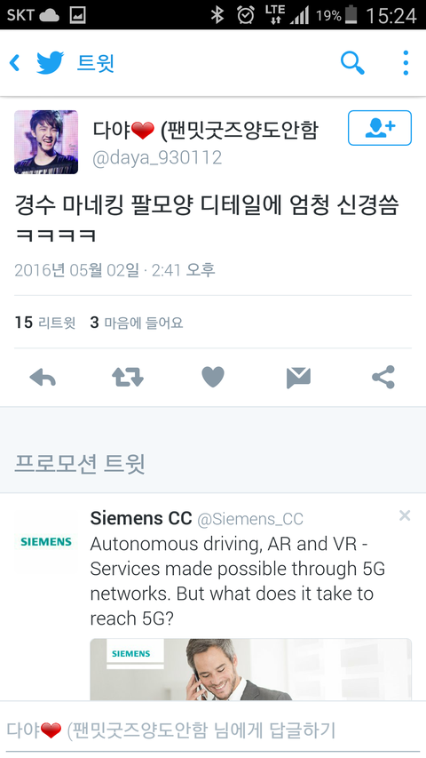The height and width of the screenshot is (758, 426).
Task: Reply to the tweet using arrow icon
Action: [x=43, y=377]
